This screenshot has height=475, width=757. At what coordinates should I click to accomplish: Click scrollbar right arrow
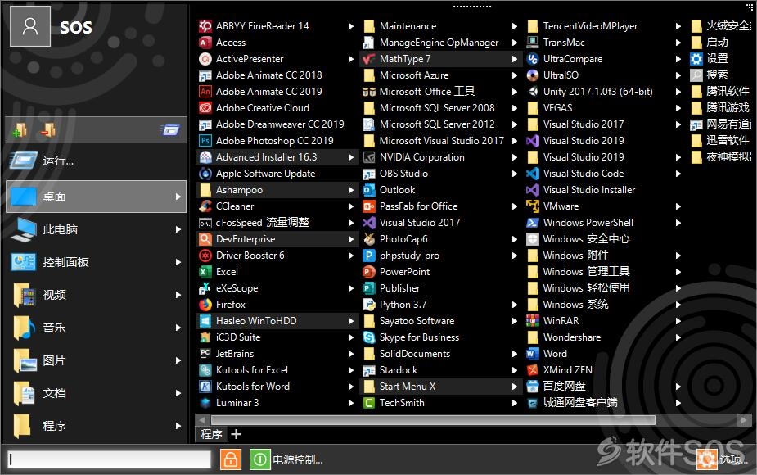[x=743, y=420]
